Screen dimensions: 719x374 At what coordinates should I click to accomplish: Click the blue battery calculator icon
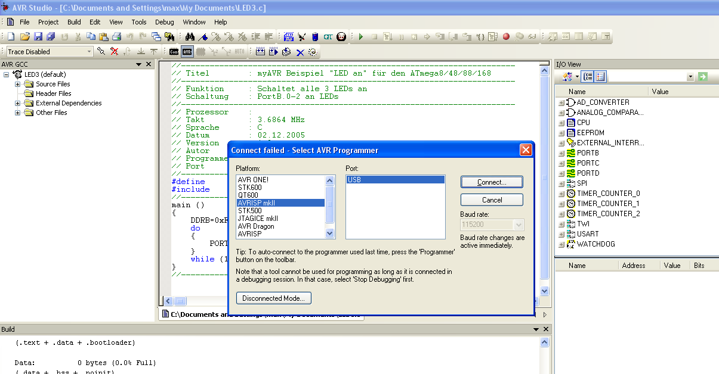[x=316, y=36]
